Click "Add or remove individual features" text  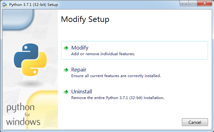[103, 54]
